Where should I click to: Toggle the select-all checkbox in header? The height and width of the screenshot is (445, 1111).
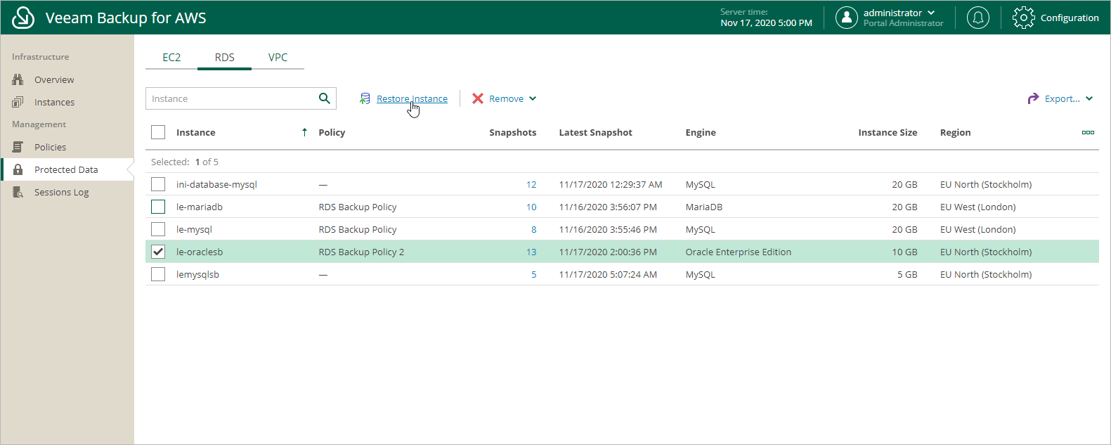coord(158,132)
